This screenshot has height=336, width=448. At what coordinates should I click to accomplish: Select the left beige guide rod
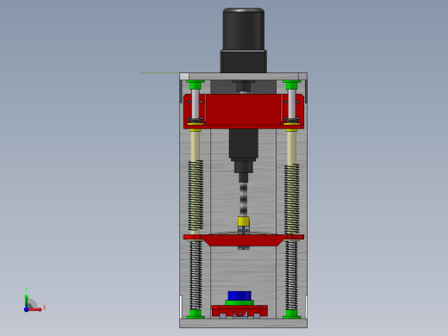(196, 146)
